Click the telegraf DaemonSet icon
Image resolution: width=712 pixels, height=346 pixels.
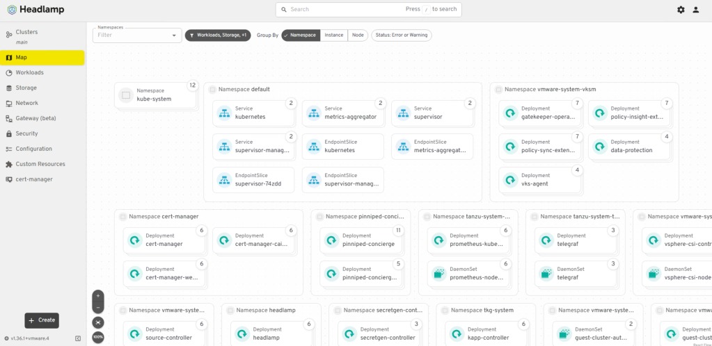pos(547,274)
